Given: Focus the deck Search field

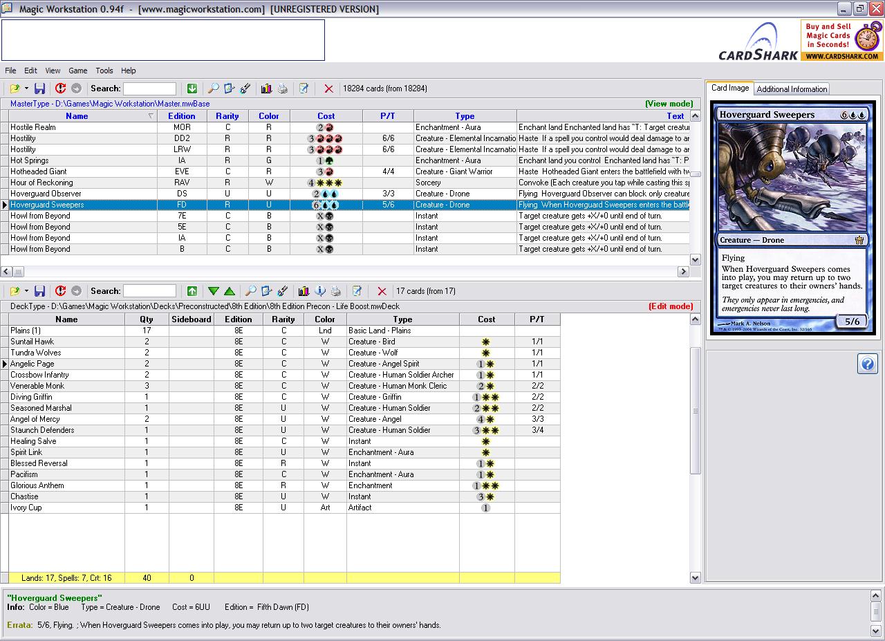Looking at the screenshot, I should 149,291.
